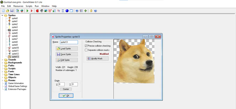Click the Game Information icon in the resource tree
This screenshot has height=109, width=236.
(x=6, y=83)
